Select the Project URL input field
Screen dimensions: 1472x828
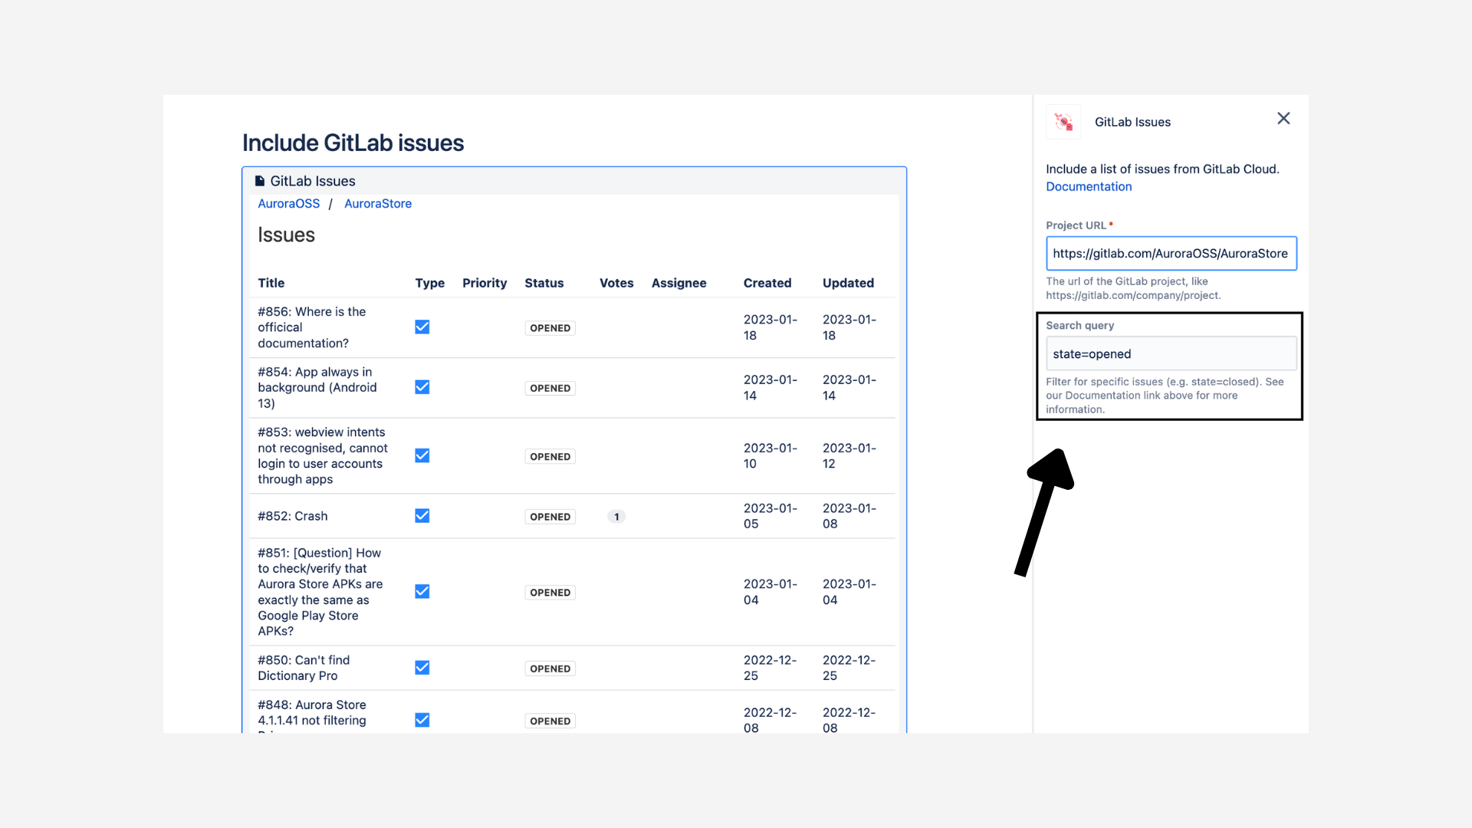(1171, 253)
